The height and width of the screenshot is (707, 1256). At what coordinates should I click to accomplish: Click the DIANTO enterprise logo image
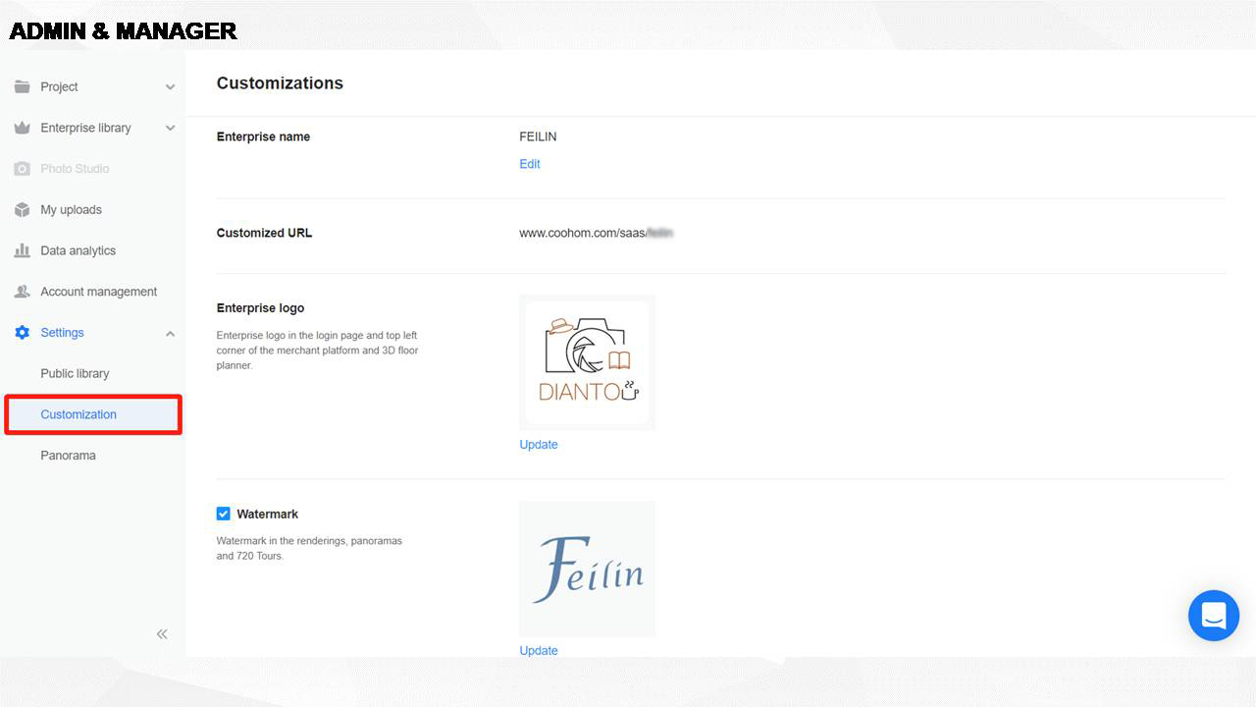[x=587, y=362]
